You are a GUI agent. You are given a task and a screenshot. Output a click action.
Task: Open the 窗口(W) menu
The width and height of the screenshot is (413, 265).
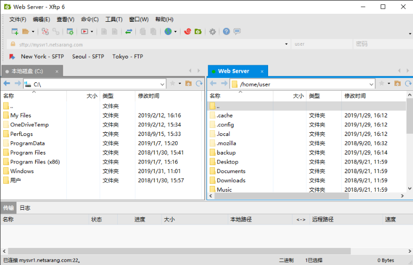(x=139, y=20)
